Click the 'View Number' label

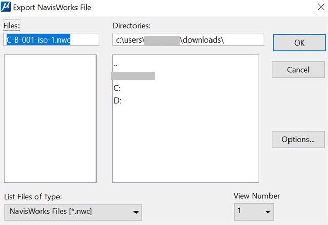pos(257,196)
